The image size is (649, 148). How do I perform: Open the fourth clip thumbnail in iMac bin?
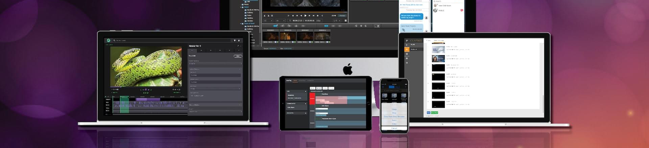[x=322, y=36]
